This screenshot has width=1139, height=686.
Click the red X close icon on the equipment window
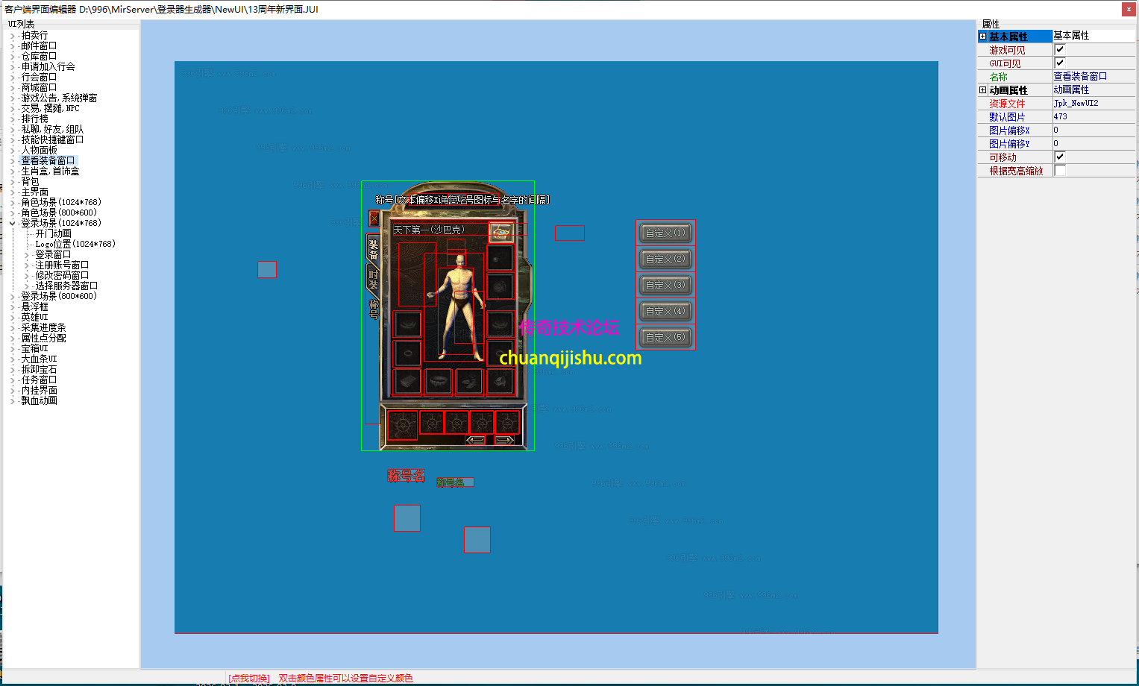(374, 218)
